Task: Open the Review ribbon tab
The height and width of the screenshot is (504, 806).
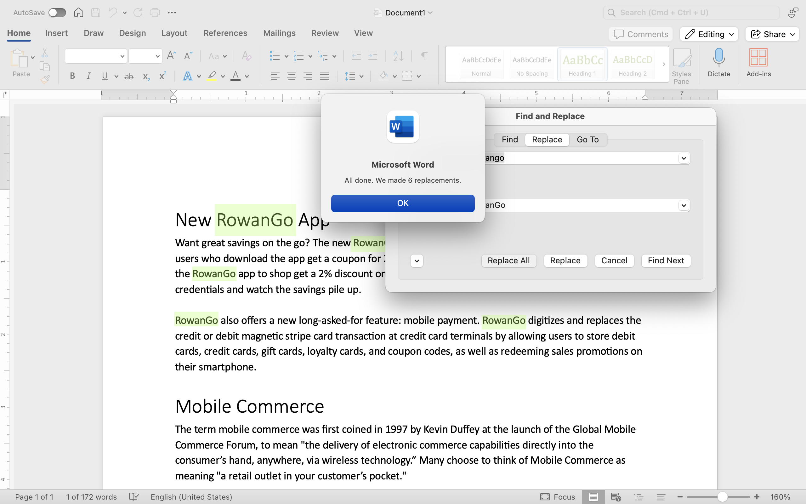Action: point(325,33)
